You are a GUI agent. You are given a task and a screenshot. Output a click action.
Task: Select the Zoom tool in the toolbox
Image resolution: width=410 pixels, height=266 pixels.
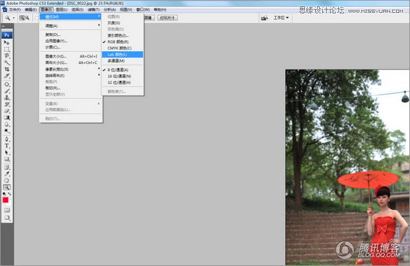point(7,187)
